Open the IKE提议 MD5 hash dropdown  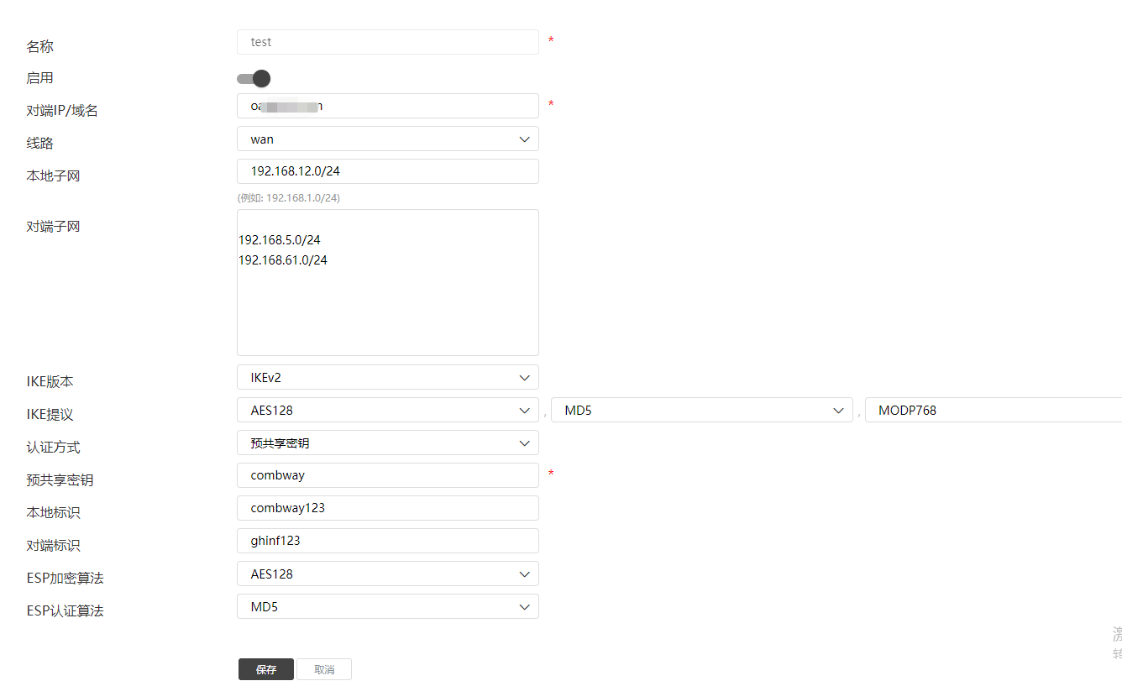click(x=701, y=410)
